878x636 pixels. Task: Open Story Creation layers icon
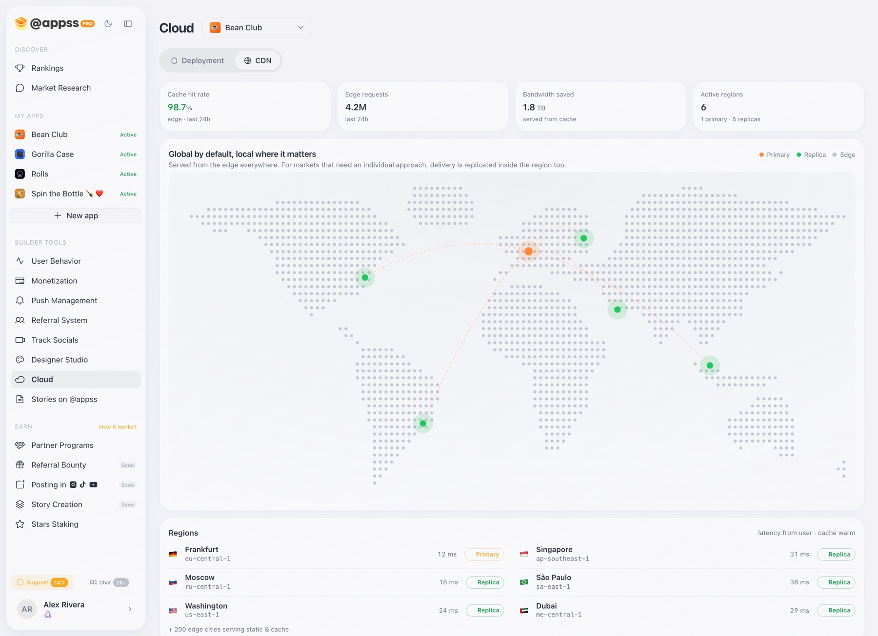[20, 504]
